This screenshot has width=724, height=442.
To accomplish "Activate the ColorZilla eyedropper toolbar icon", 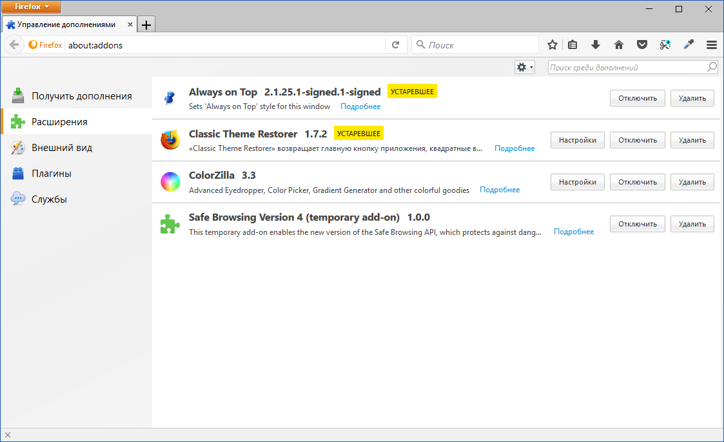I will click(x=689, y=45).
